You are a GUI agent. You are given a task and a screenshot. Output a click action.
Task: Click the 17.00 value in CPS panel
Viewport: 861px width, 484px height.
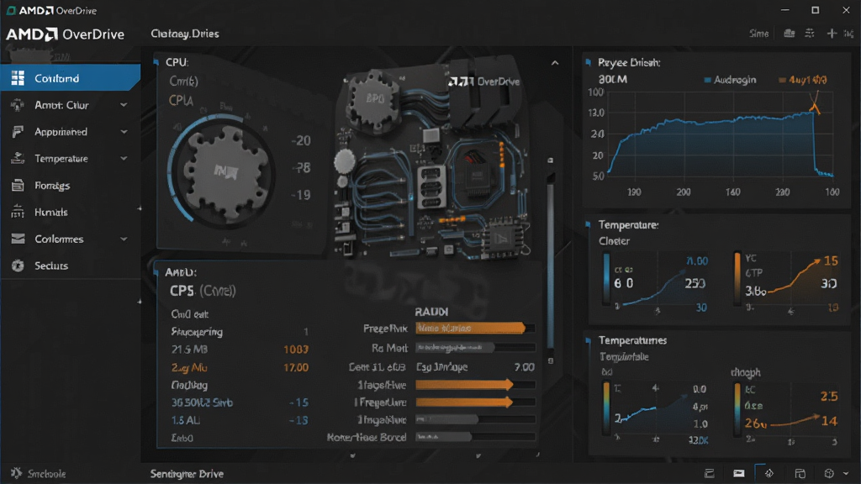[x=295, y=367]
